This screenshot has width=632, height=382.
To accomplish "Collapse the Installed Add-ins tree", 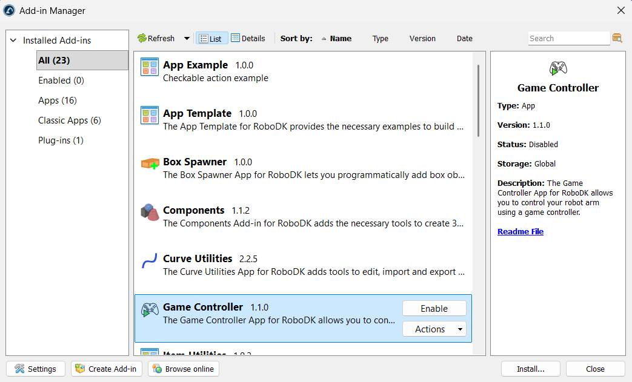I will (x=13, y=41).
